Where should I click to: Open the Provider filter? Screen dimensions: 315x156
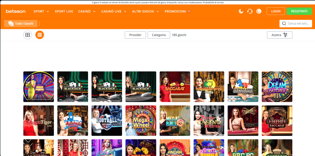(x=135, y=35)
